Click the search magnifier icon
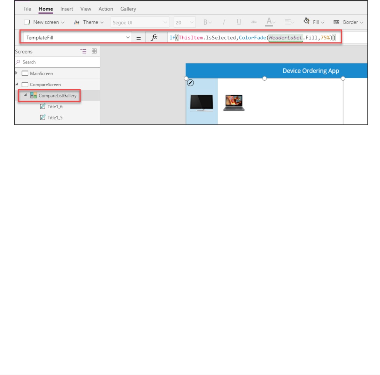 (x=18, y=62)
